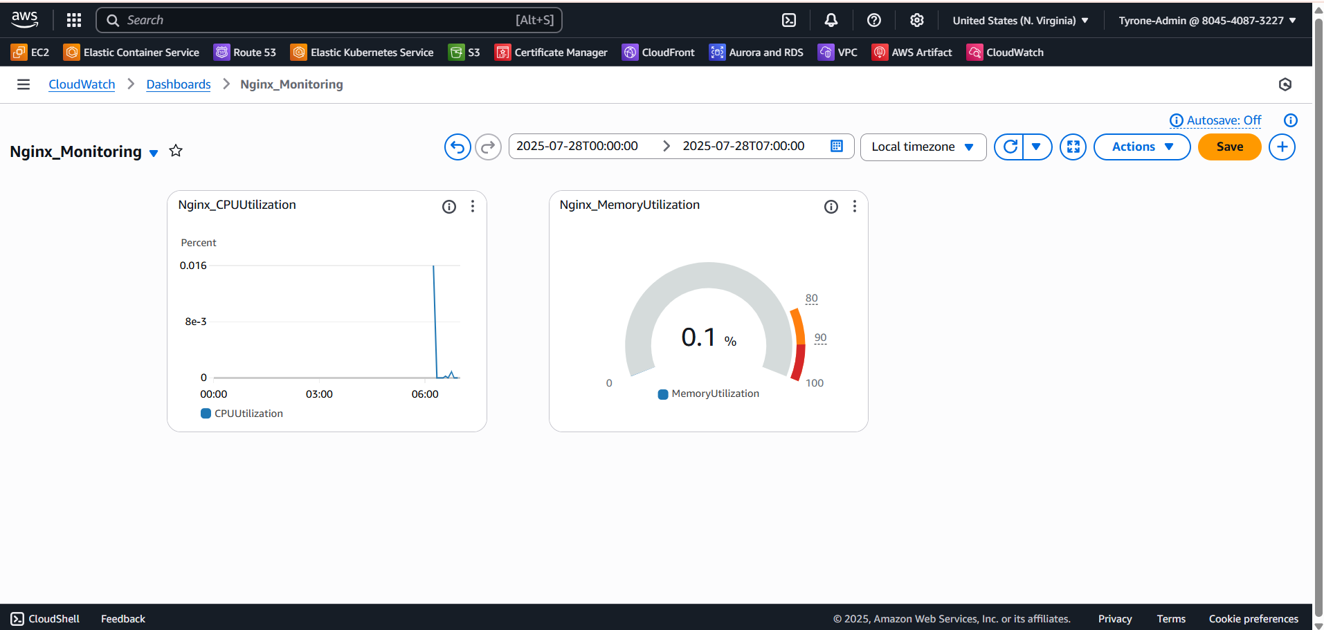The width and height of the screenshot is (1324, 630).
Task: Add a new widget with plus button
Action: click(x=1282, y=147)
